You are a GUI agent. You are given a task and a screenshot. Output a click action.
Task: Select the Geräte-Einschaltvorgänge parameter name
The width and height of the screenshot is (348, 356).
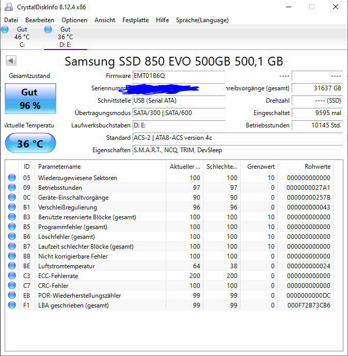pos(73,198)
